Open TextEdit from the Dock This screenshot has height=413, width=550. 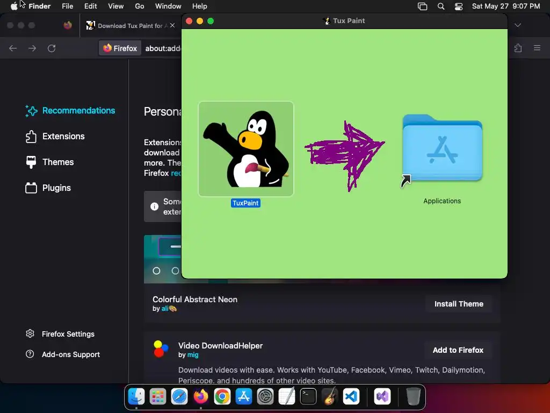[x=287, y=397]
